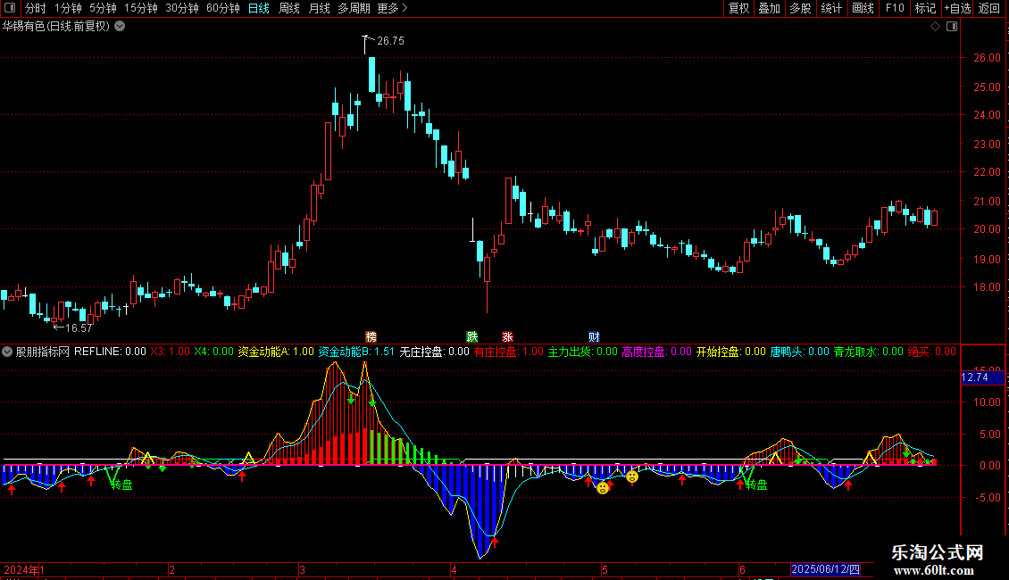The height and width of the screenshot is (580, 1009).
Task: Click the 复权 button
Action: tap(738, 8)
